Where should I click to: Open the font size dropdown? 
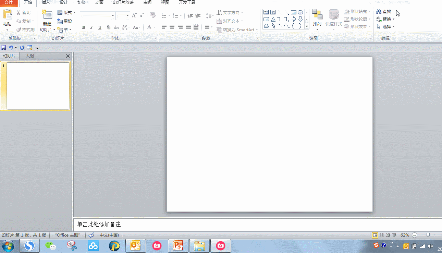point(127,16)
